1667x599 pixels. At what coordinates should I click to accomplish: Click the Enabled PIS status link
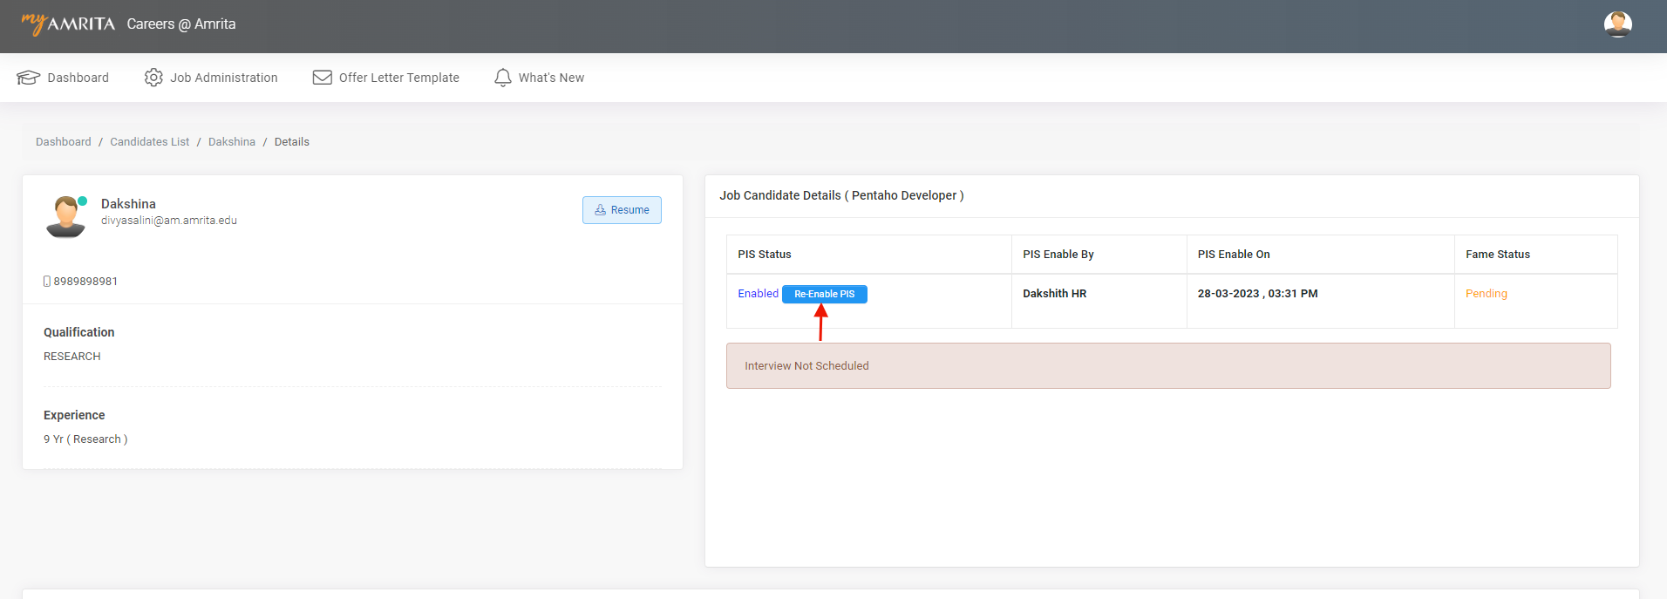[x=758, y=294]
